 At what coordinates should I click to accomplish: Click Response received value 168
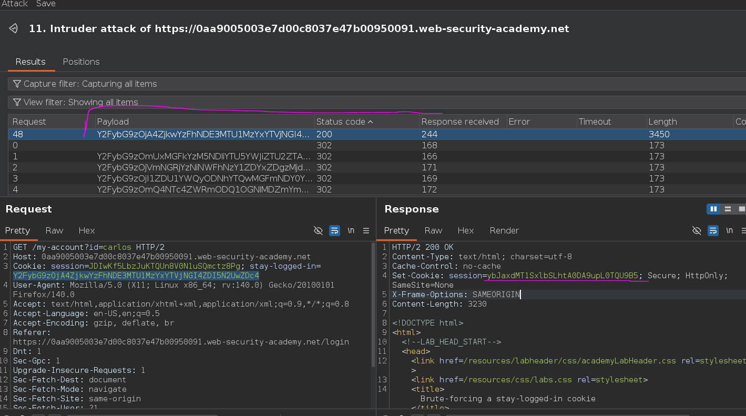(x=429, y=145)
